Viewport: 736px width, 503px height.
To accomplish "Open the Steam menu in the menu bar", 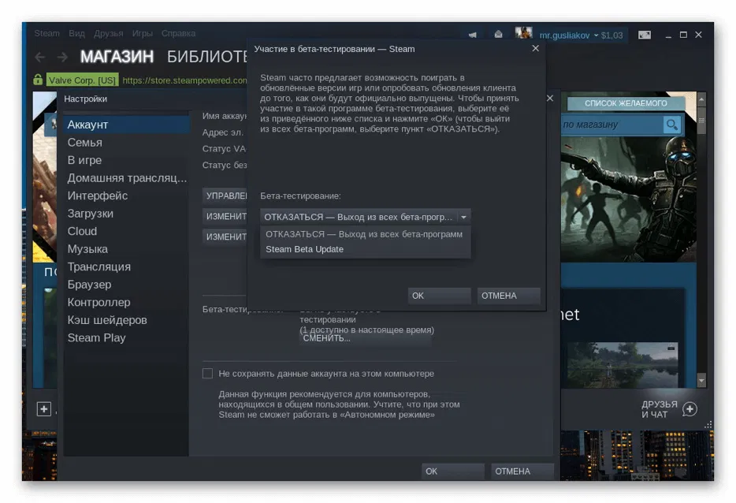I will pyautogui.click(x=46, y=33).
